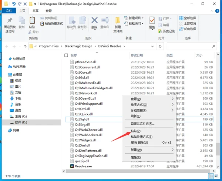Click the Back navigation arrow

[x=7, y=46]
